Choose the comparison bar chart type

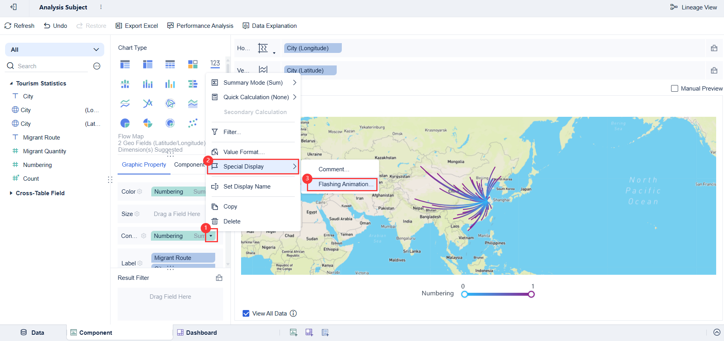coord(193,84)
